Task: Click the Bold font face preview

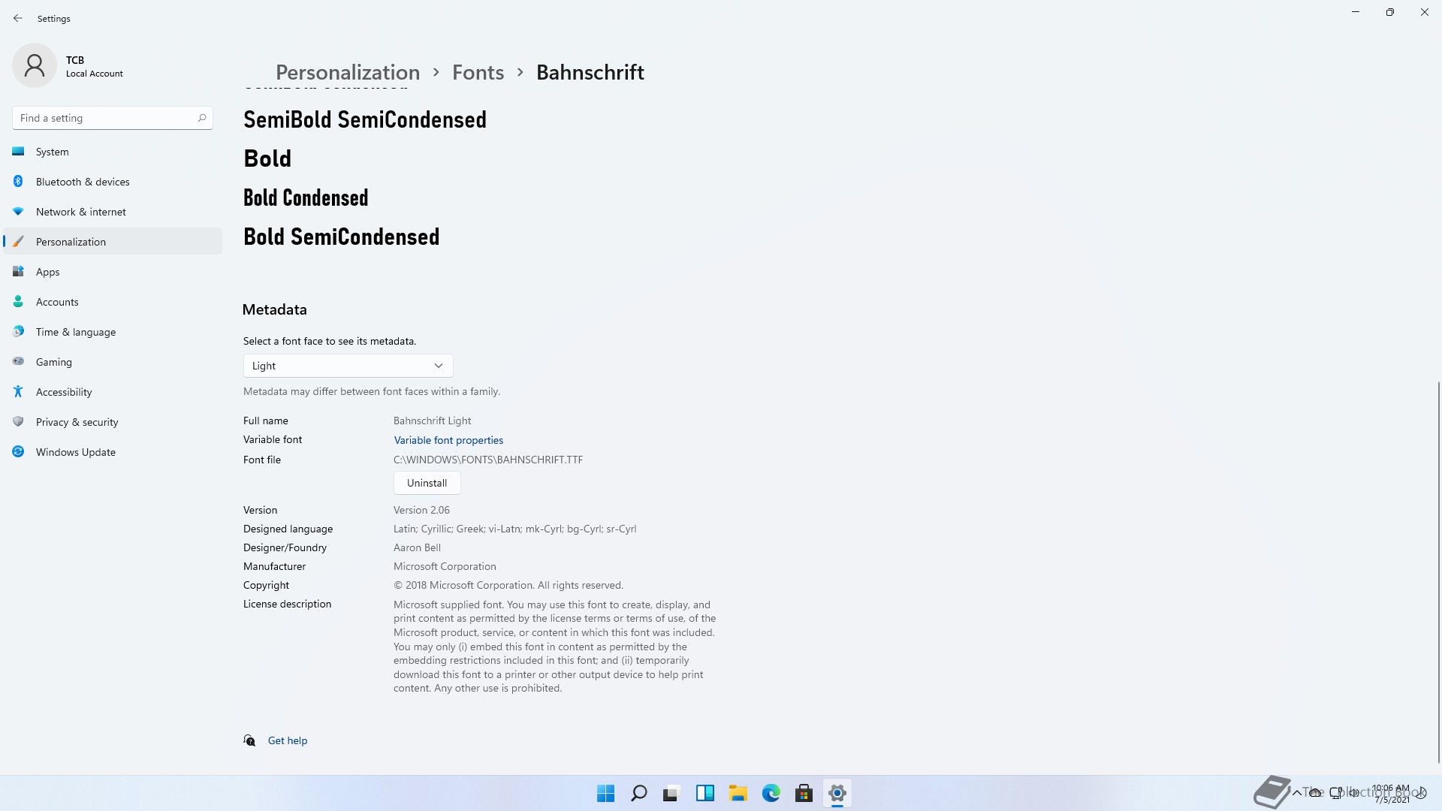Action: tap(267, 158)
